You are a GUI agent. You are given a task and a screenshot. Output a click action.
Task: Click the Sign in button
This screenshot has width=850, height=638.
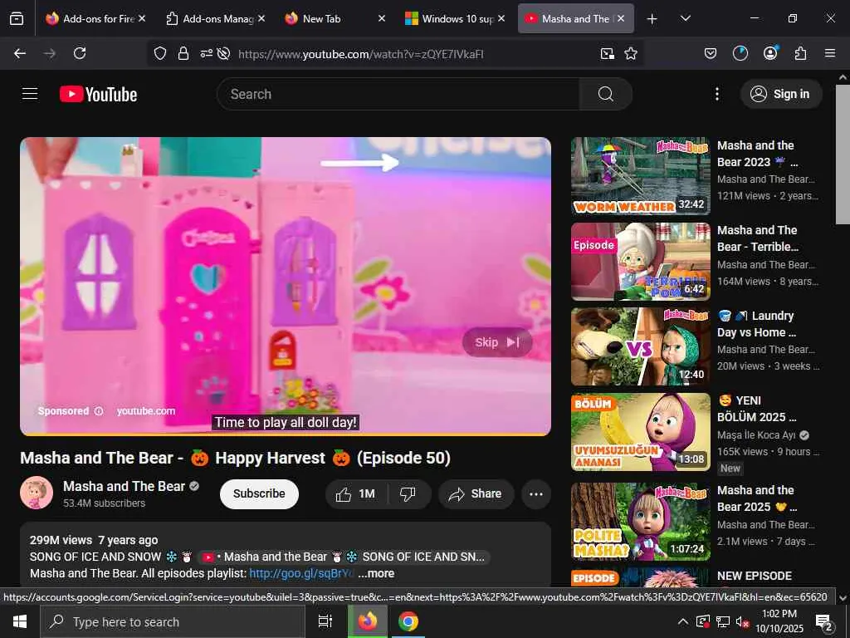pos(781,94)
